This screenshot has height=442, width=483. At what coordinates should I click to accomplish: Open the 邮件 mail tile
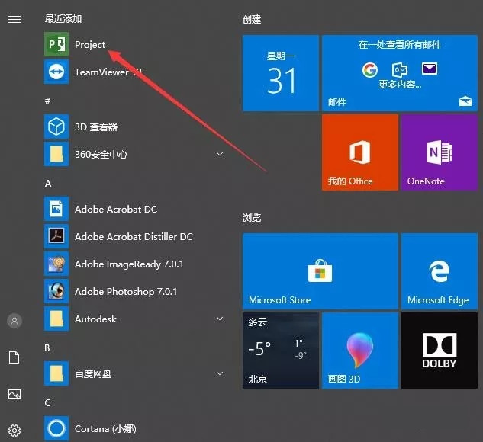pyautogui.click(x=400, y=73)
